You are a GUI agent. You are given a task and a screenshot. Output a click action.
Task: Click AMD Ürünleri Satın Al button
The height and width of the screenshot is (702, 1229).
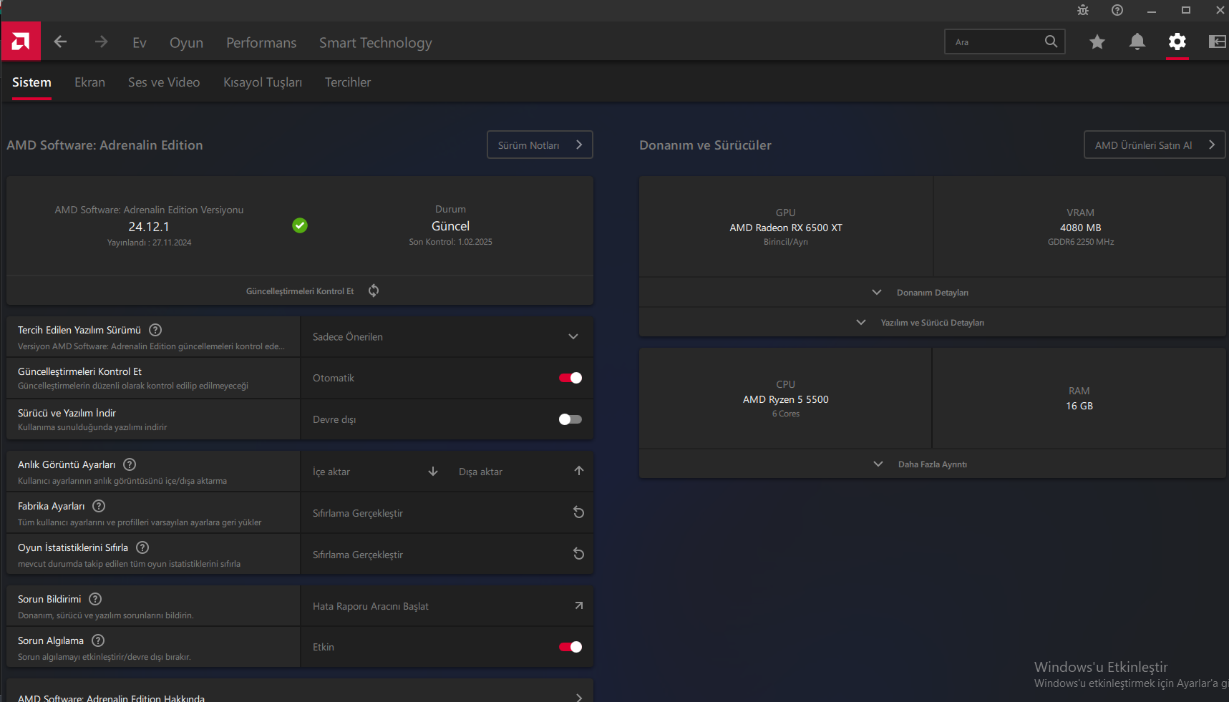(x=1154, y=145)
